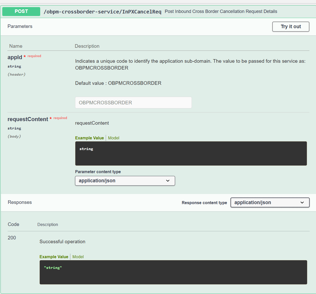The height and width of the screenshot is (294, 316).
Task: Open the Parameter content type dropdown
Action: (125, 181)
